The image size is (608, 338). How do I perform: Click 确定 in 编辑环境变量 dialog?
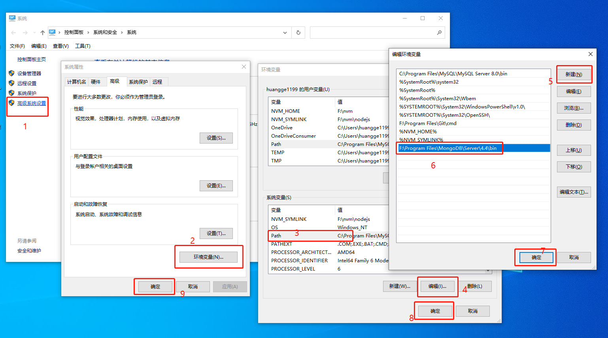[536, 258]
